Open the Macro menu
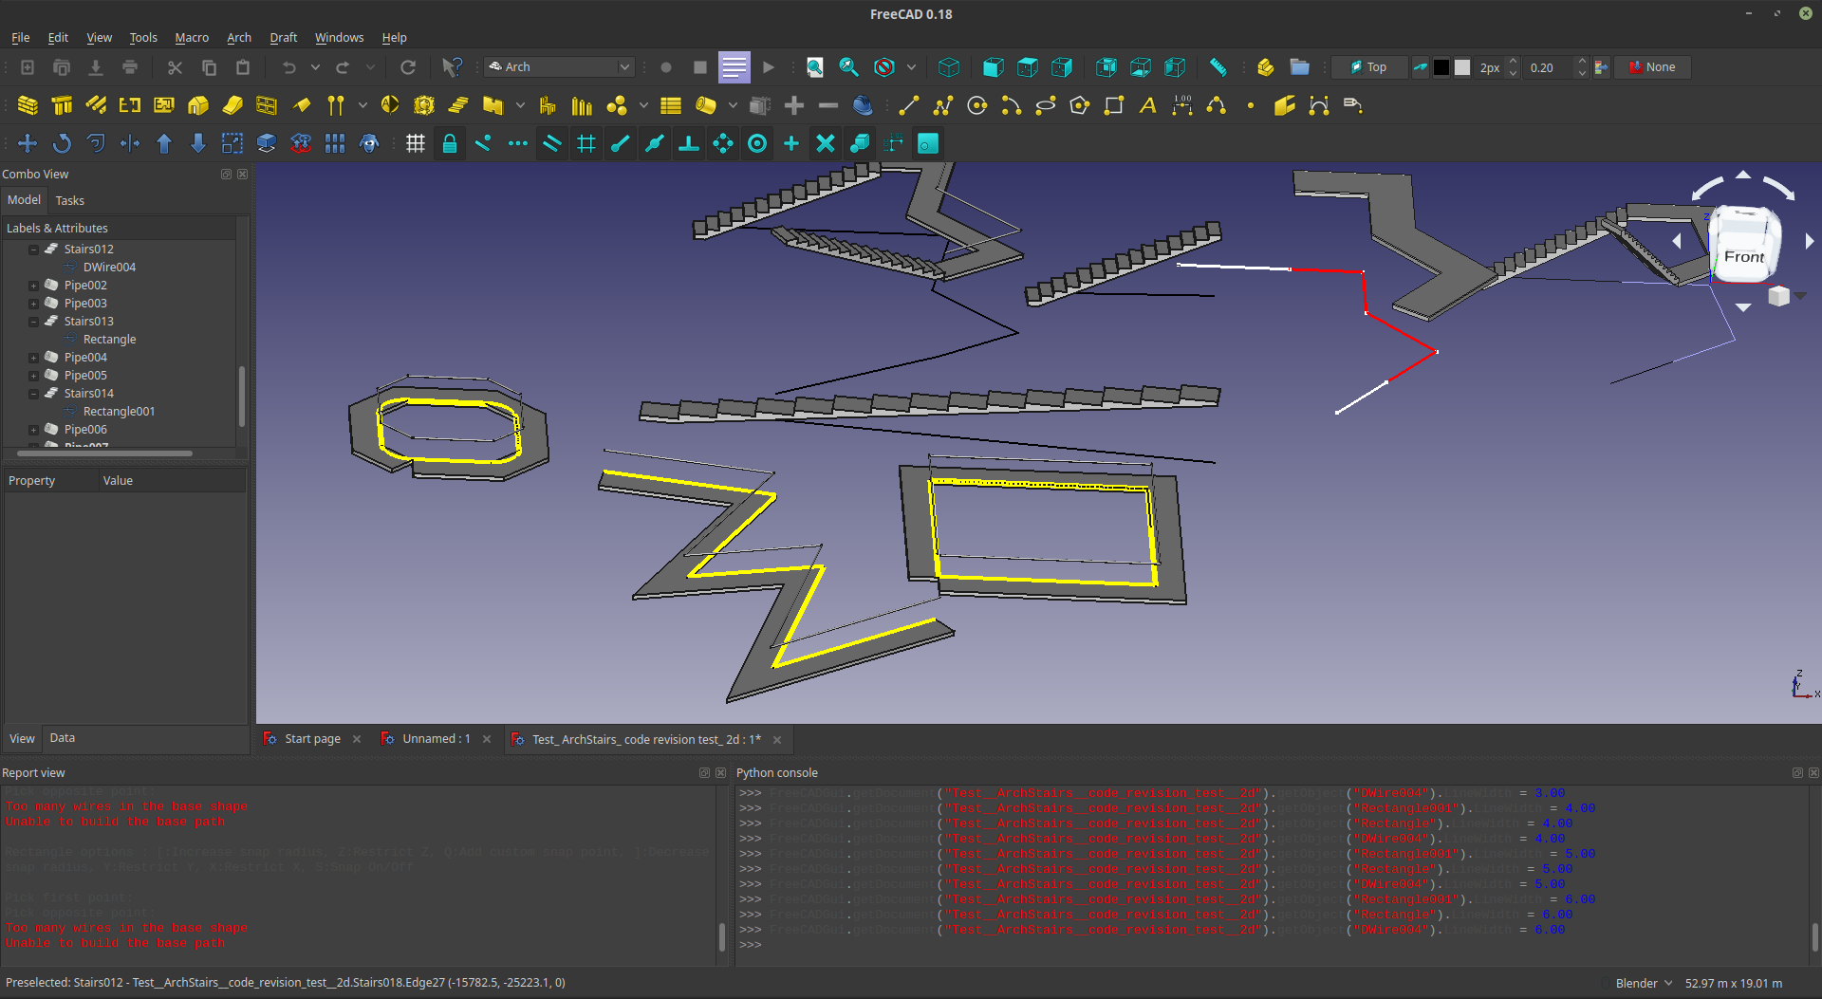 coord(191,38)
